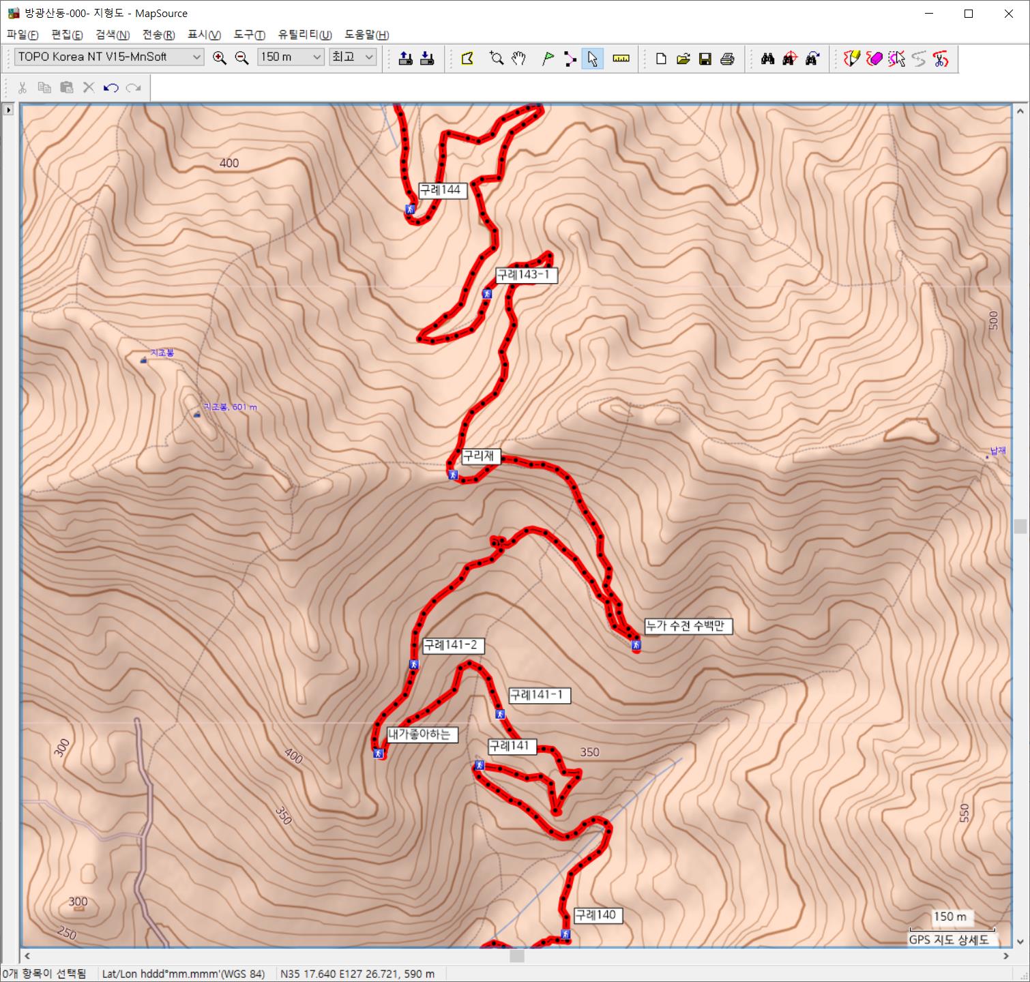Open the 표시(V) menu
This screenshot has height=982, width=1030.
pos(204,35)
